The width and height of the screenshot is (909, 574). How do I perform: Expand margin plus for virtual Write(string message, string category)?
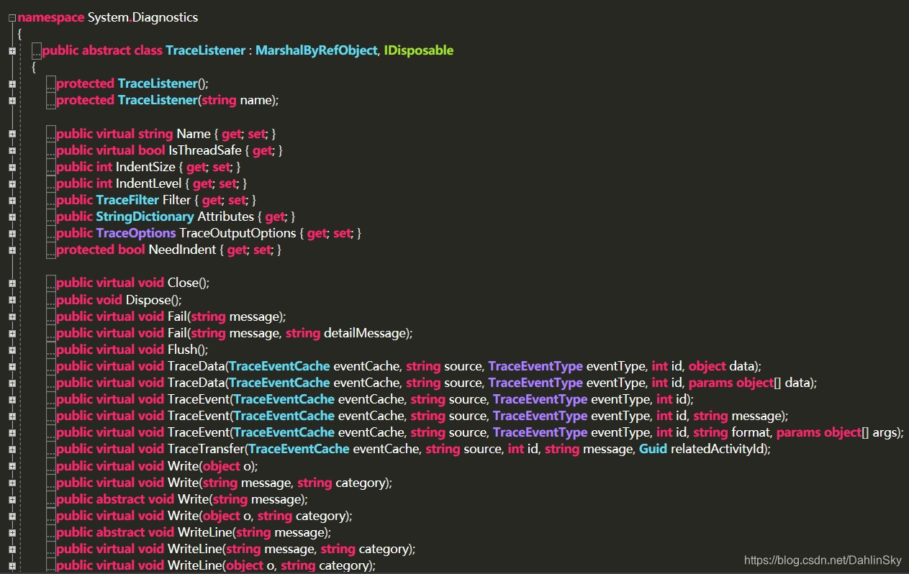(x=12, y=483)
